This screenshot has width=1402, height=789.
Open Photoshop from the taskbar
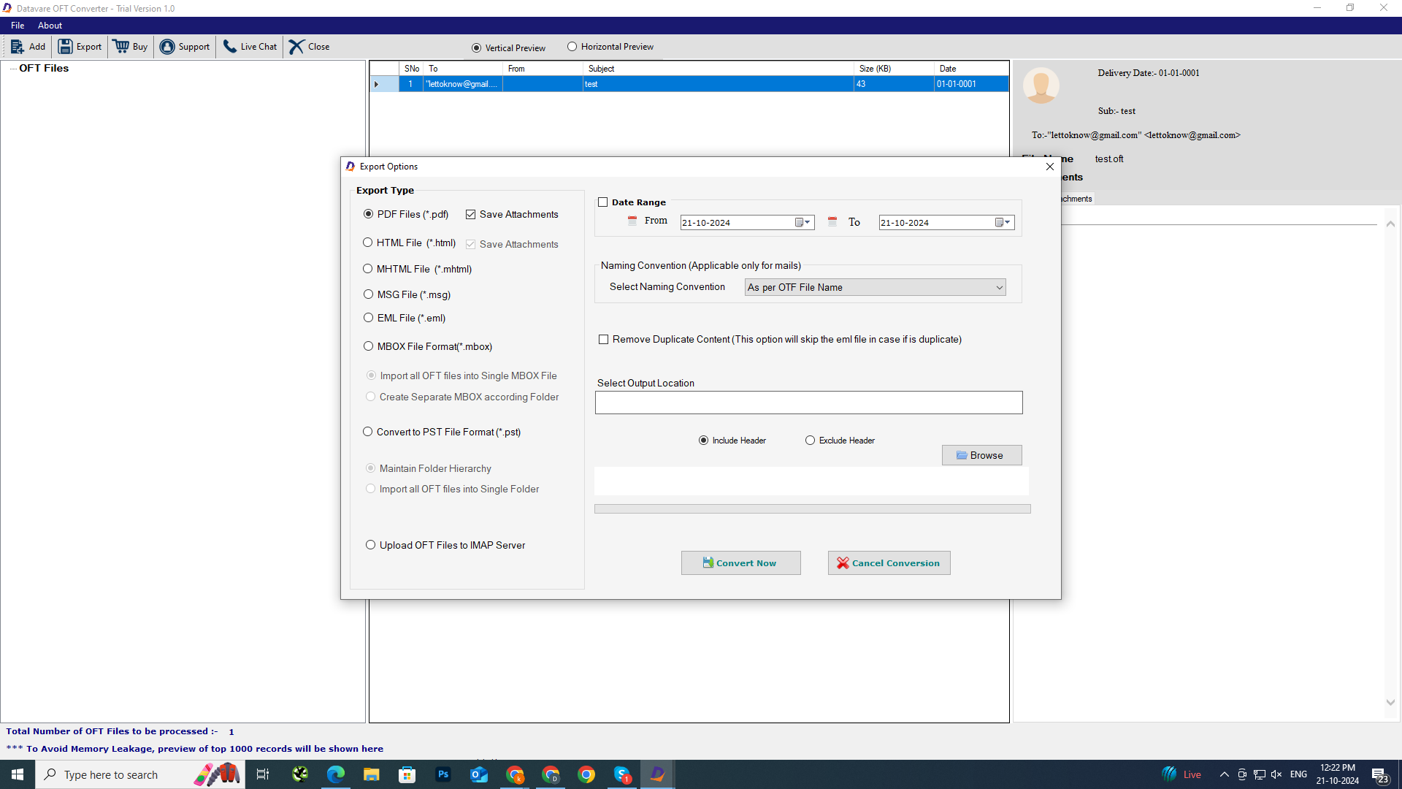(443, 774)
